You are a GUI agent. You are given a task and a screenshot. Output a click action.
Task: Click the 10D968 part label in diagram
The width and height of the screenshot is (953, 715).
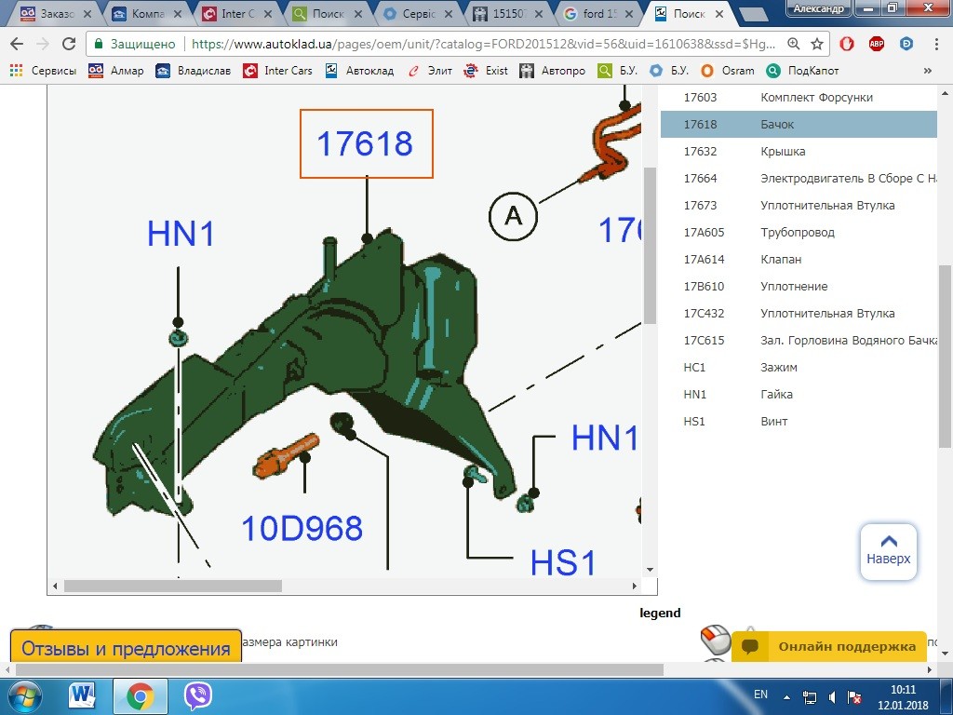tap(302, 528)
